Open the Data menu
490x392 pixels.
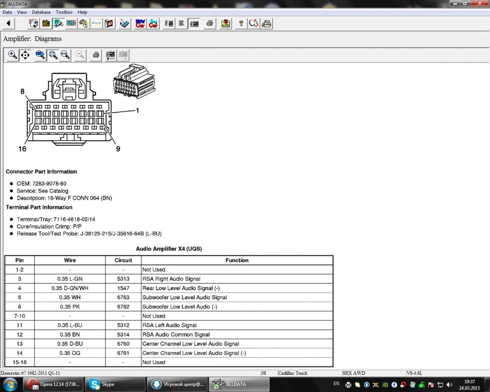click(x=7, y=12)
